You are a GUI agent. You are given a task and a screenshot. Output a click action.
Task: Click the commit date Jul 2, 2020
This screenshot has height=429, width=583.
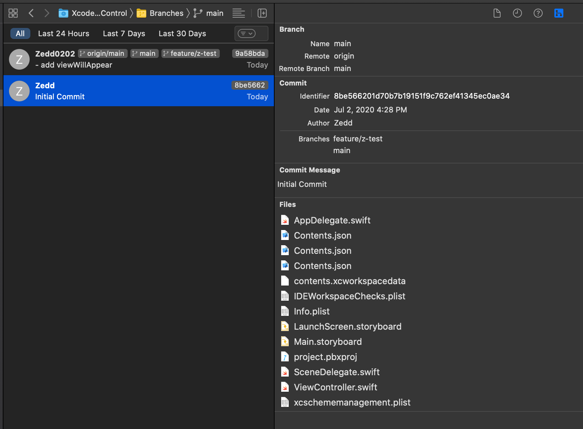(370, 110)
